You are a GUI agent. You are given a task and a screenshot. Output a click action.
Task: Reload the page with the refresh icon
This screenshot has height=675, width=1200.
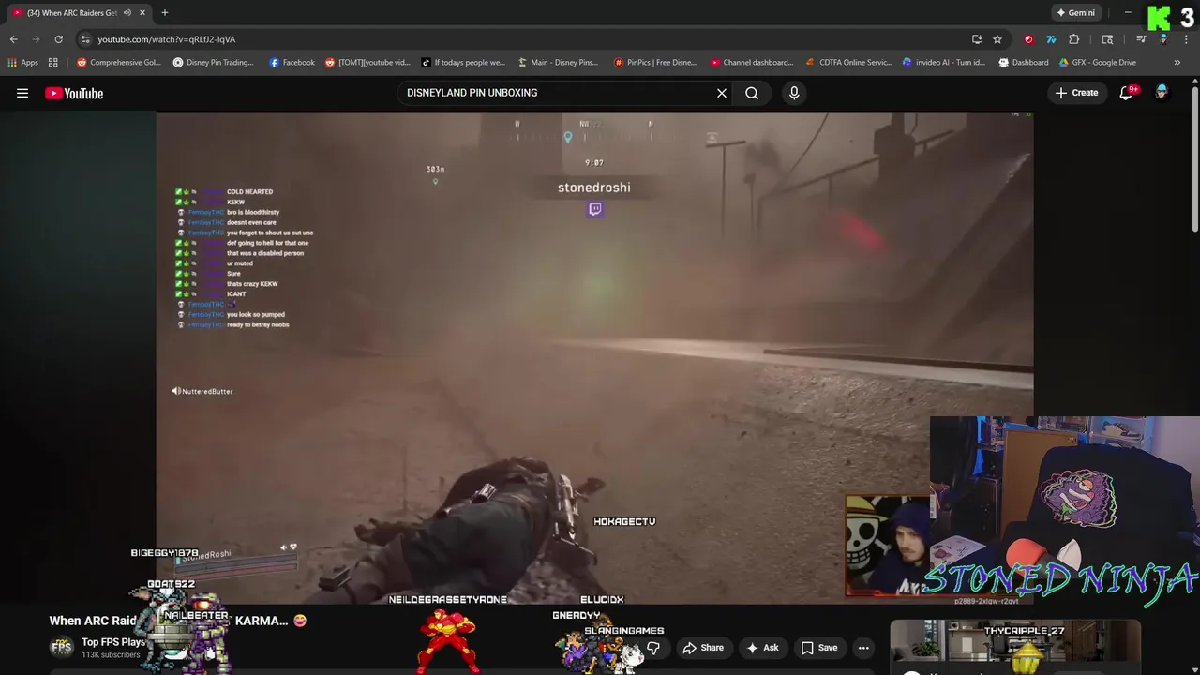[58, 39]
